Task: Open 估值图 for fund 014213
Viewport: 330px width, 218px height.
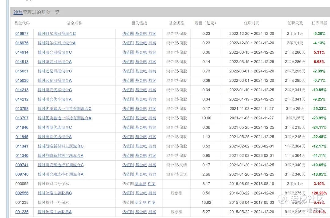Action: coord(128,90)
